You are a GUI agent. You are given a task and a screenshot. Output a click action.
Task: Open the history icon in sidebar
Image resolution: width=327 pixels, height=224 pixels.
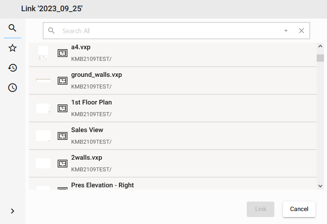point(13,68)
